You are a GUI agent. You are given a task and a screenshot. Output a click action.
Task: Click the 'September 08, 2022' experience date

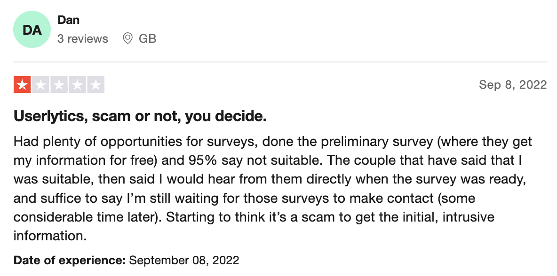184,261
